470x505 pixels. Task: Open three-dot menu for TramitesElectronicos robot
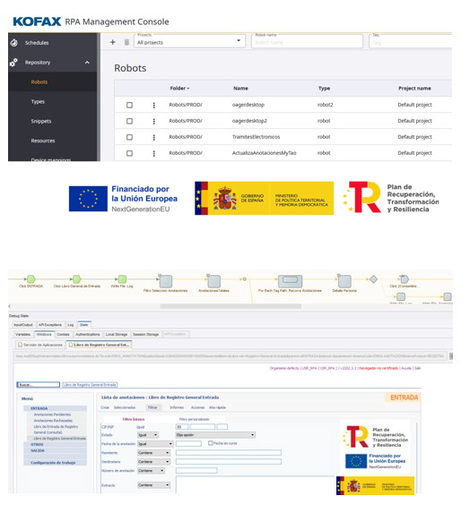[154, 137]
